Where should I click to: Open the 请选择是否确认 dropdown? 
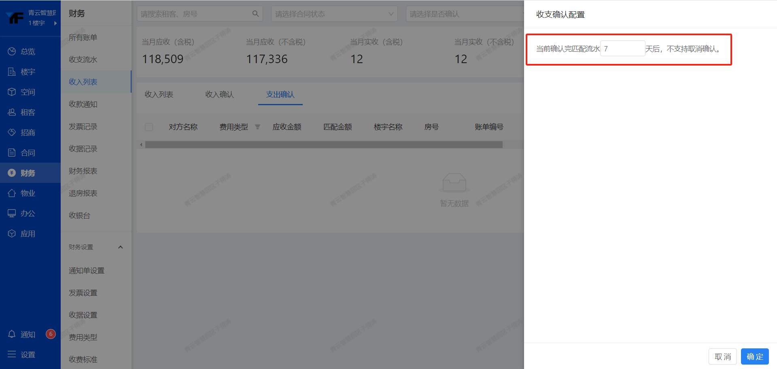point(465,14)
